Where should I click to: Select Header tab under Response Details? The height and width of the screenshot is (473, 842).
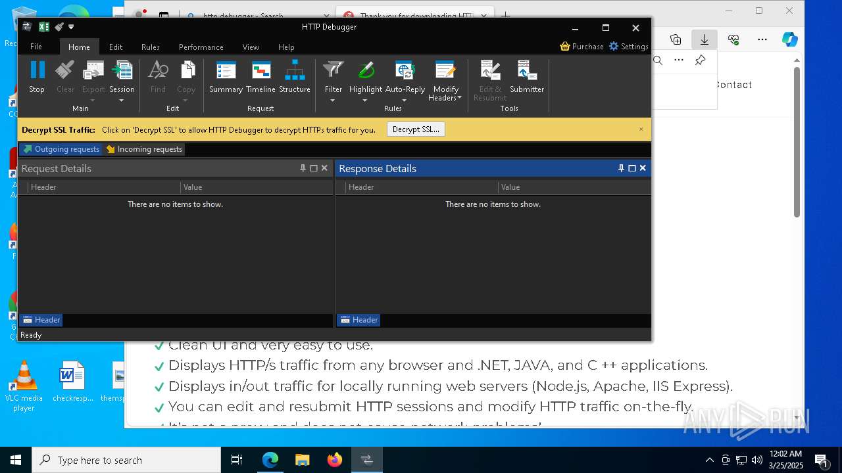tap(359, 320)
